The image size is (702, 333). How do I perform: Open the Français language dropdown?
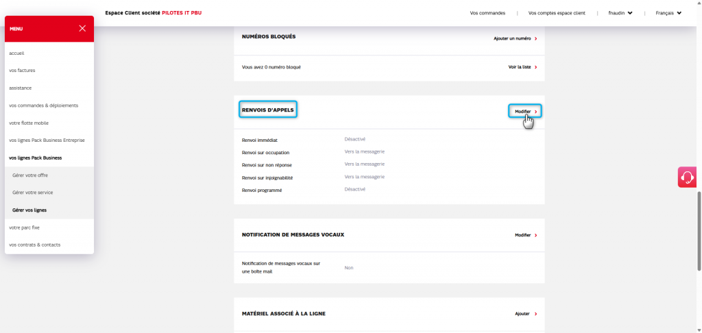point(668,13)
